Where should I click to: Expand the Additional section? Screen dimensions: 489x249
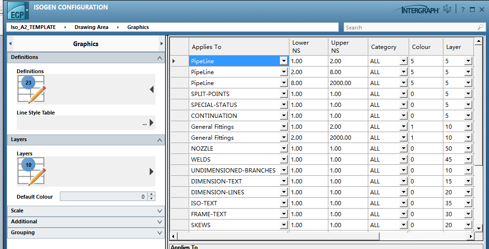point(160,222)
